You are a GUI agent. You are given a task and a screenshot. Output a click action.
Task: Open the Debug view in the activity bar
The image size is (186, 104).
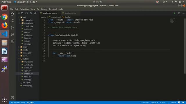coord(12,35)
